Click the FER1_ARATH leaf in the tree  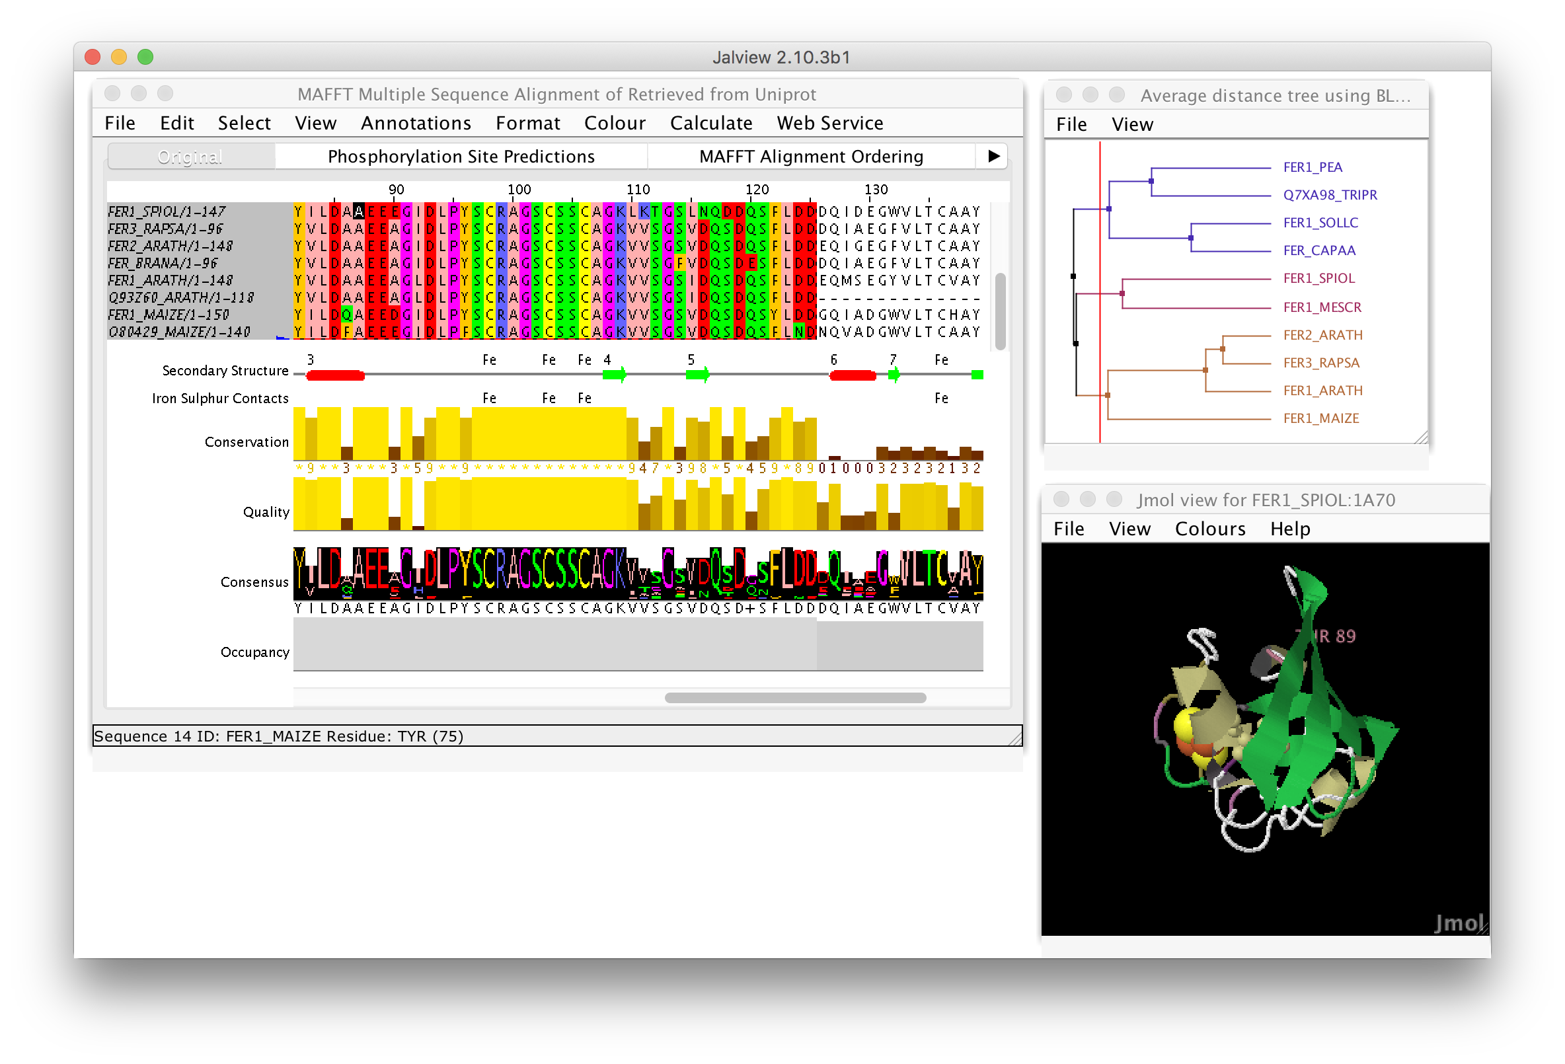(1322, 391)
